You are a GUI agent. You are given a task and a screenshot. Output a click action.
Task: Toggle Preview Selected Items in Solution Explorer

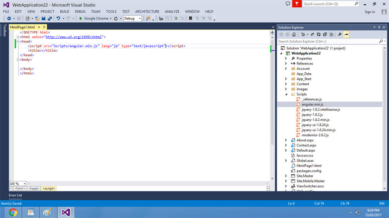tap(346, 34)
